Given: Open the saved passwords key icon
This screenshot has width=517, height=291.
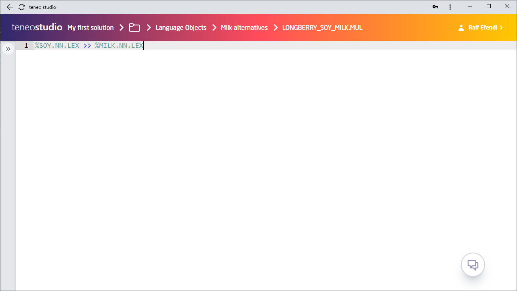Looking at the screenshot, I should 435,7.
